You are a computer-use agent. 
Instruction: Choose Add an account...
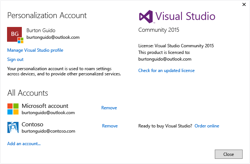coord(24,144)
